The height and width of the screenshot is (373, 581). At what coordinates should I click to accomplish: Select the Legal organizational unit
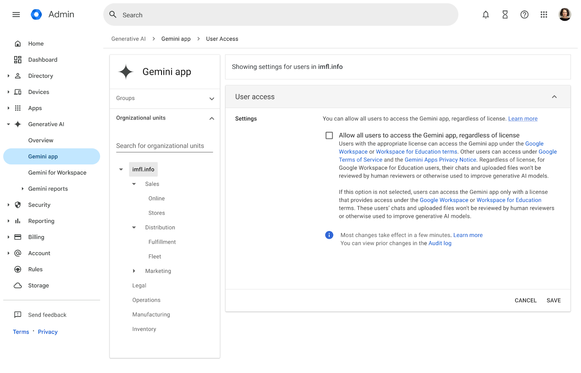click(139, 286)
